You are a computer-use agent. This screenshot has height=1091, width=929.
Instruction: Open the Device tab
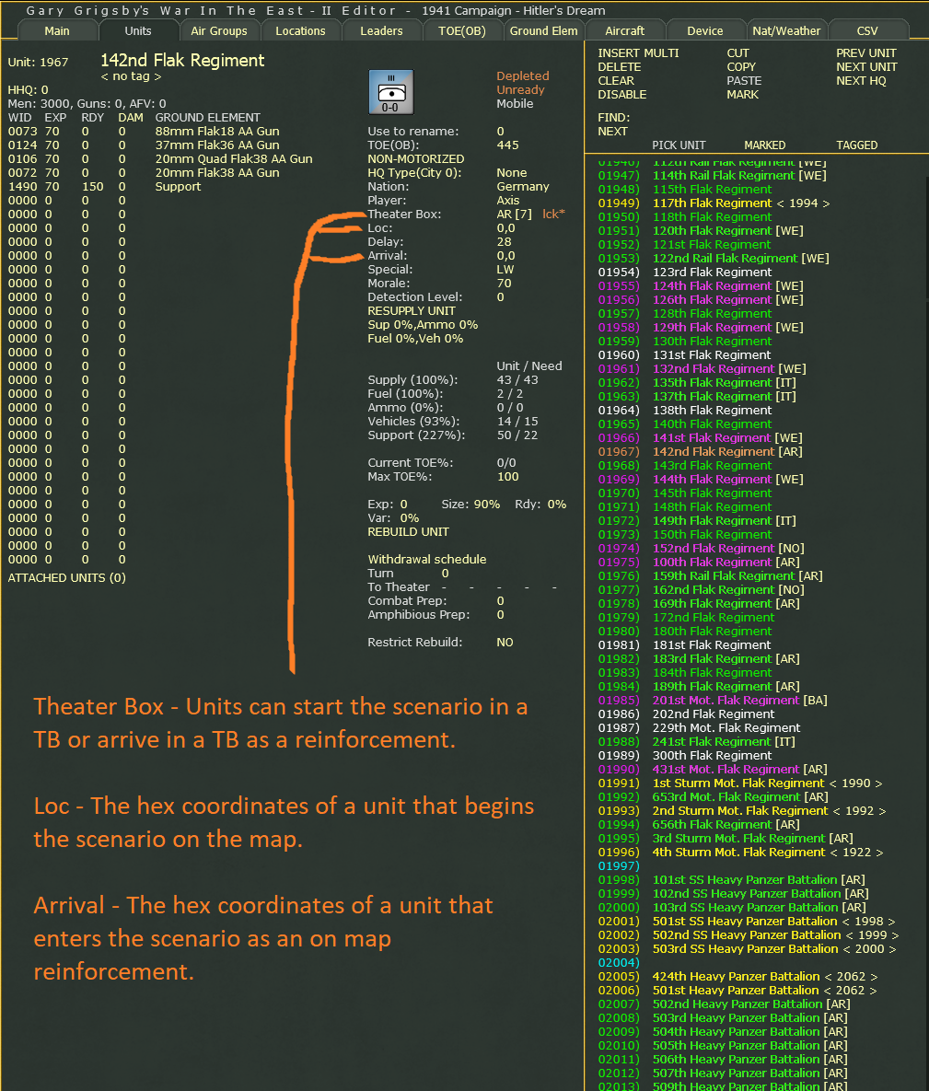click(x=705, y=30)
